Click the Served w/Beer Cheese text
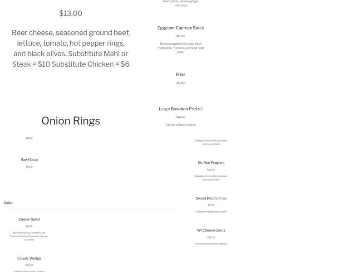 point(181,125)
